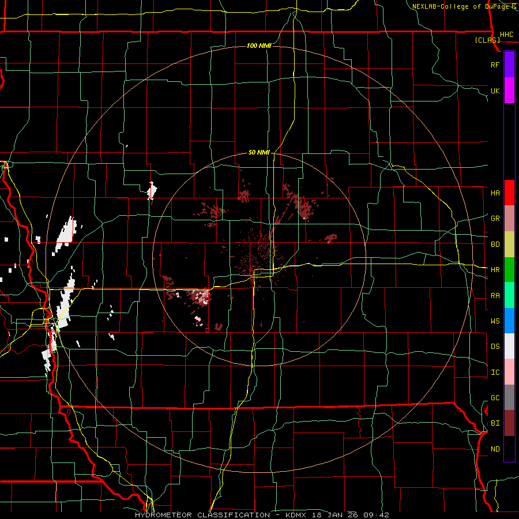Select the red HA hail color swatch
This screenshot has height=519, width=519.
pos(509,193)
